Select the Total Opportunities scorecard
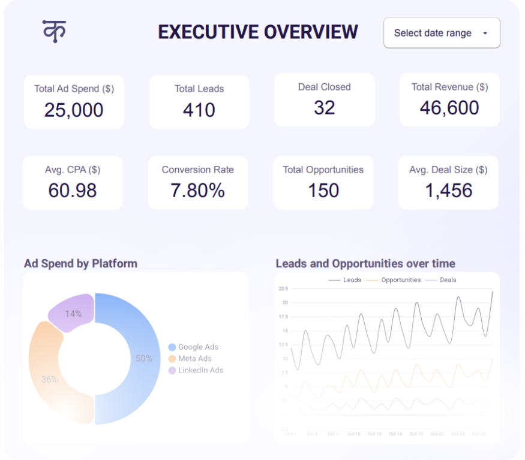Viewport: 525px width, 460px height. click(323, 183)
